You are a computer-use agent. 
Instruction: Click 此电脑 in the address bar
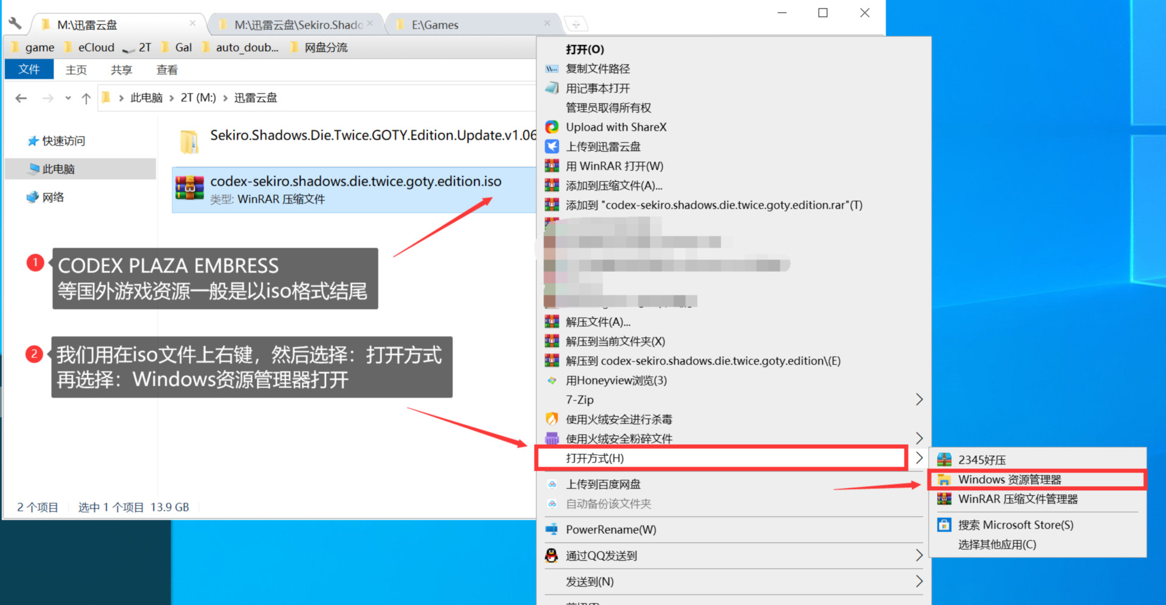coord(146,98)
